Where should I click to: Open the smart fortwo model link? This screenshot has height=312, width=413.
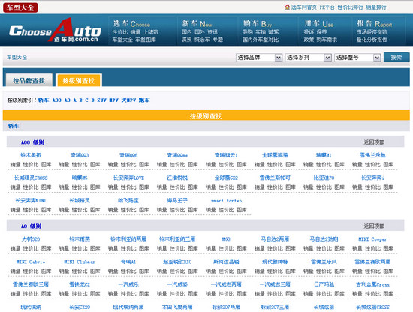click(x=226, y=201)
